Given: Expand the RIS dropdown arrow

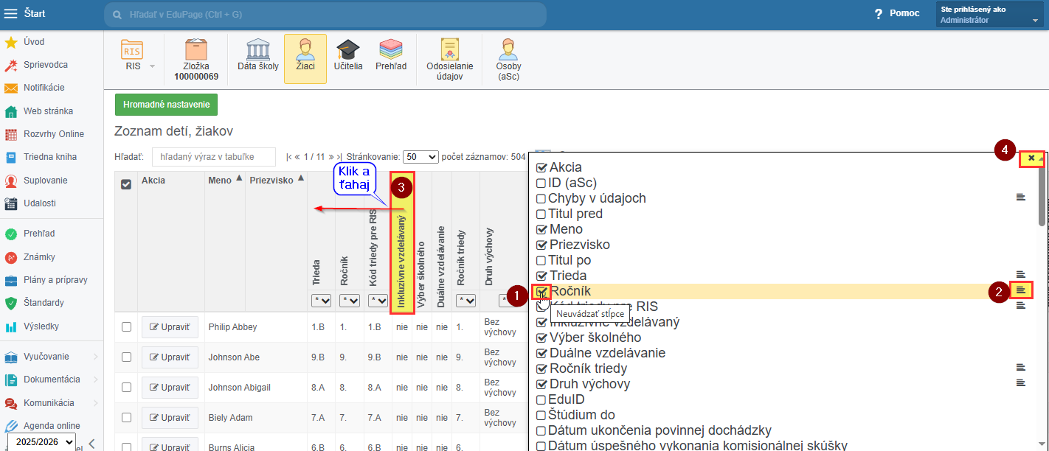Looking at the screenshot, I should point(152,66).
